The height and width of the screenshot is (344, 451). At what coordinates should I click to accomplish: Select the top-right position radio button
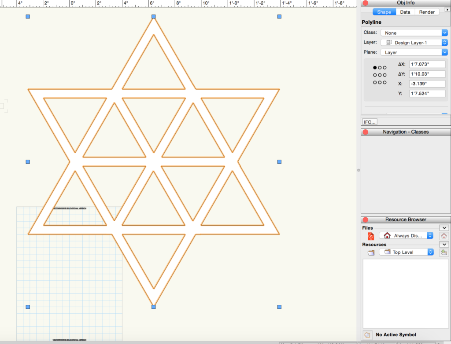pyautogui.click(x=384, y=68)
